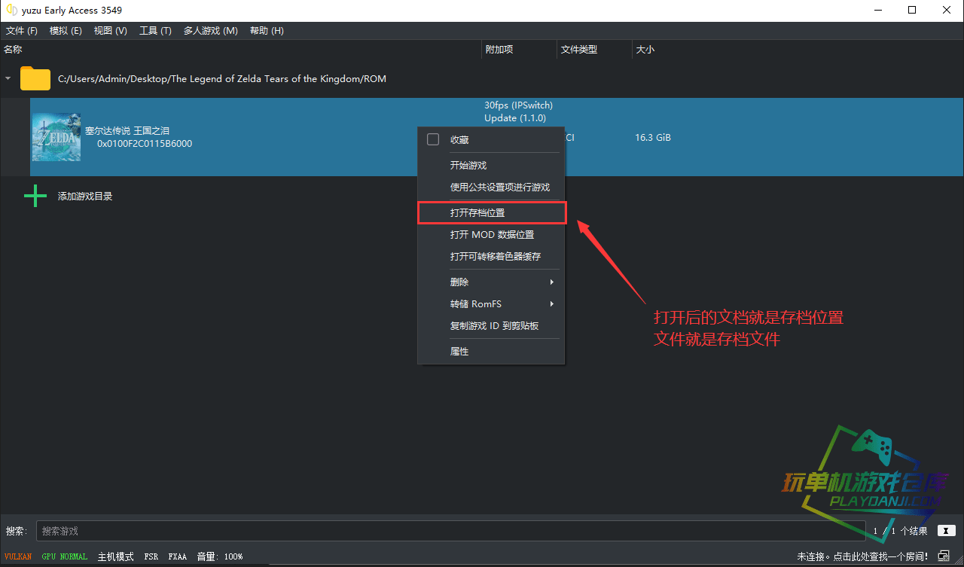
Task: Select 打开 MOD 数据位置 entry
Action: (491, 235)
